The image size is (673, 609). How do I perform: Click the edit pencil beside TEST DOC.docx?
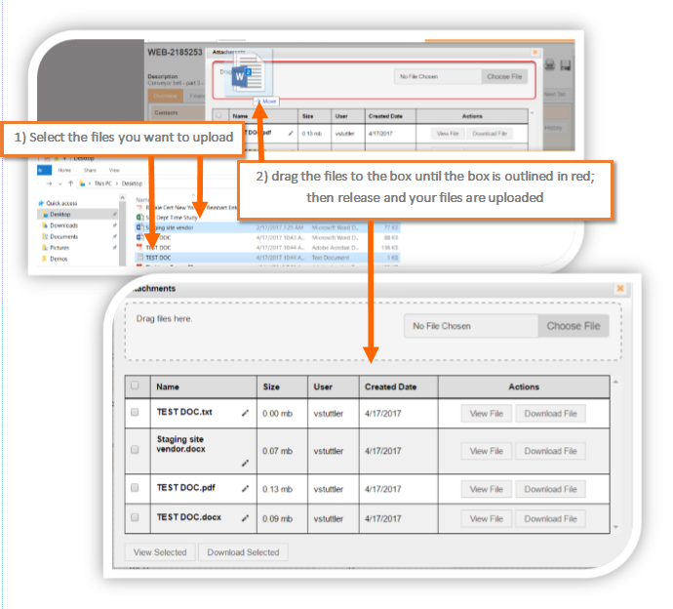point(246,518)
